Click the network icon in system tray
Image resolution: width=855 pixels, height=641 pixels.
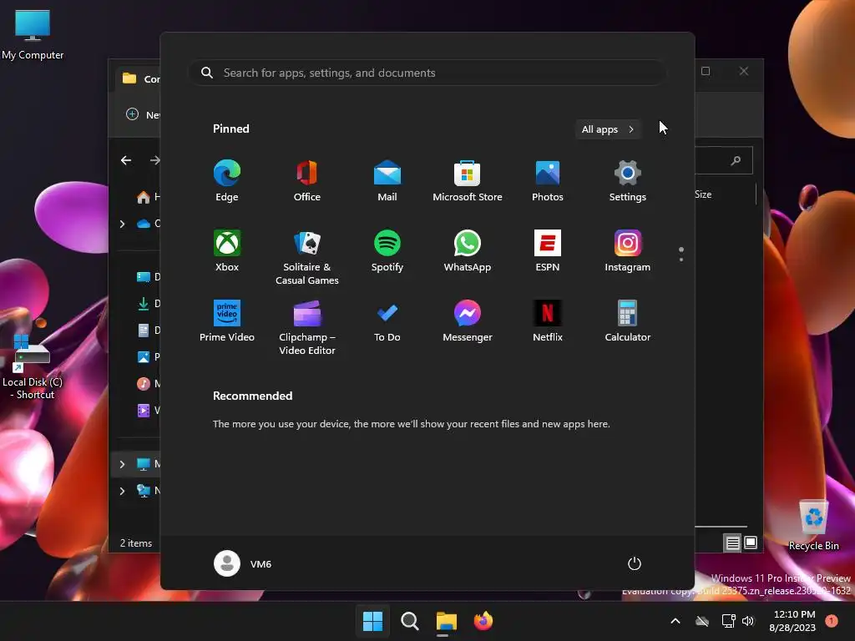coord(728,621)
